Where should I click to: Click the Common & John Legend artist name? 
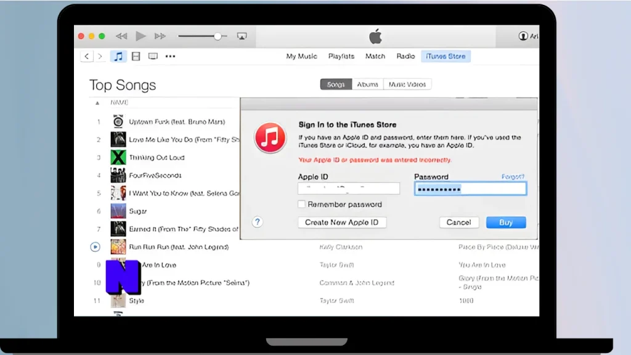pyautogui.click(x=357, y=282)
